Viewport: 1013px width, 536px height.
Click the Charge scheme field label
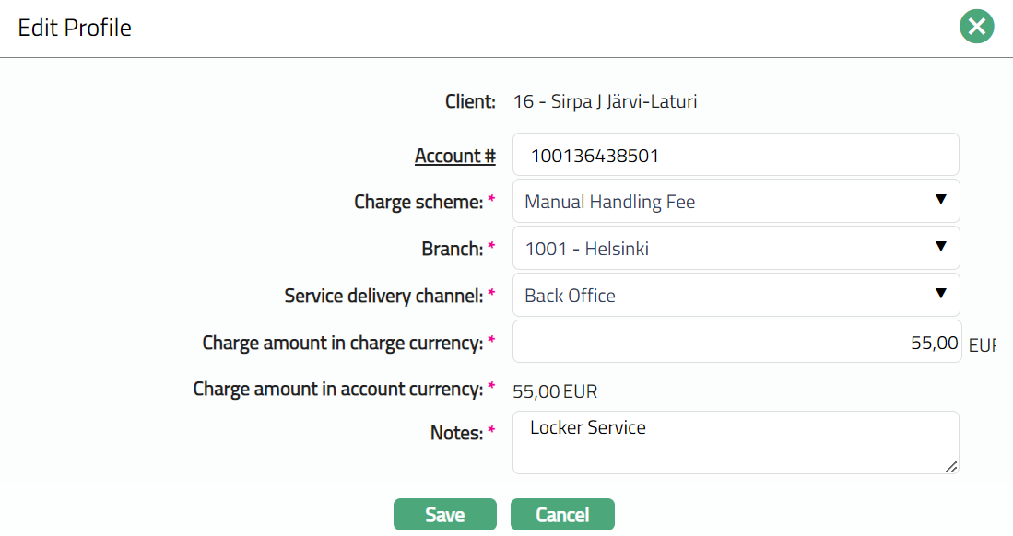[x=418, y=202]
